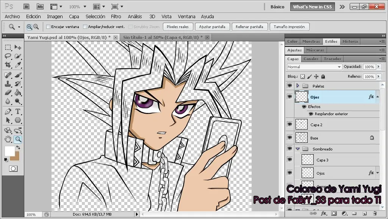Select the Hand tool
Image resolution: width=388 pixels, height=219 pixels.
click(8, 139)
